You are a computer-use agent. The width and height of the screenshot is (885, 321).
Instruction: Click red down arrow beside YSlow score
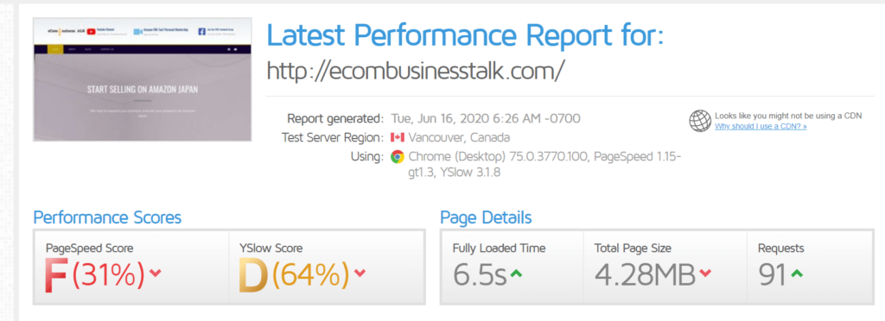coord(360,274)
